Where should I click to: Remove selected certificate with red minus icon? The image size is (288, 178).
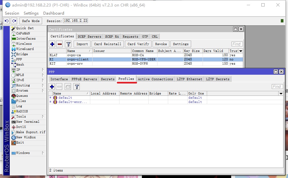[x=60, y=44]
